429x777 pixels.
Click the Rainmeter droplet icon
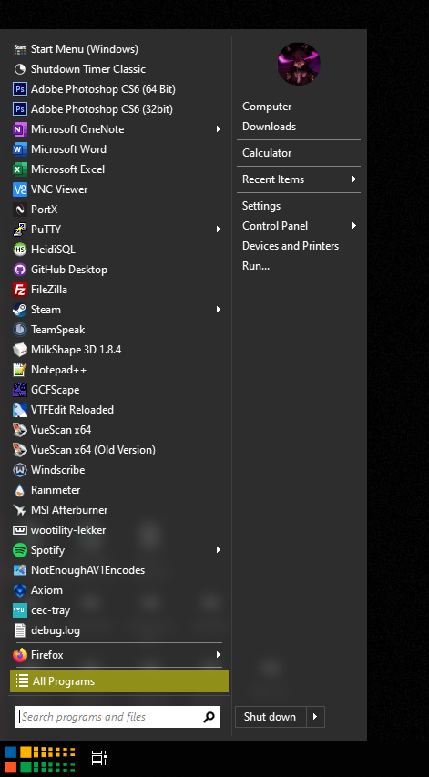(20, 490)
